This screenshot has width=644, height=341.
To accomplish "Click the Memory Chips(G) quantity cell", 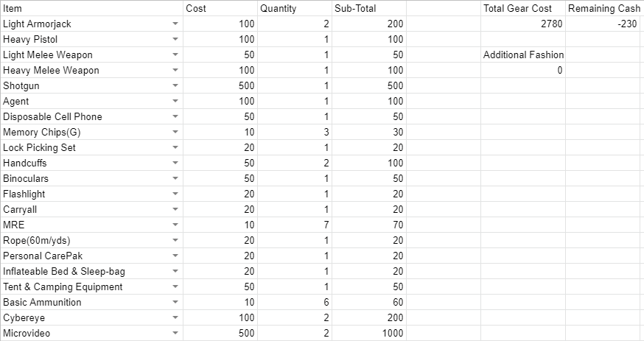I will [x=295, y=132].
